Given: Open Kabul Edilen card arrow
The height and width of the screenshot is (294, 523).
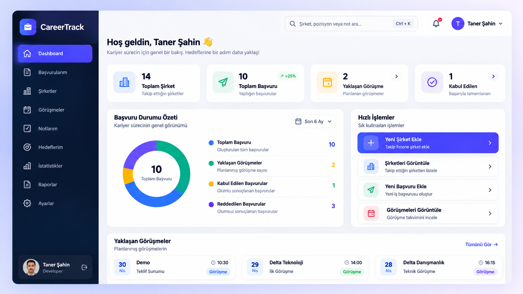Looking at the screenshot, I should 493,77.
